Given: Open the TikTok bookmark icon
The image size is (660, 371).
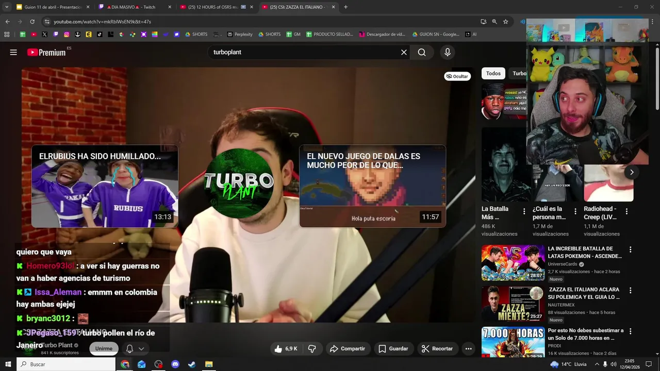Looking at the screenshot, I should pos(100,35).
